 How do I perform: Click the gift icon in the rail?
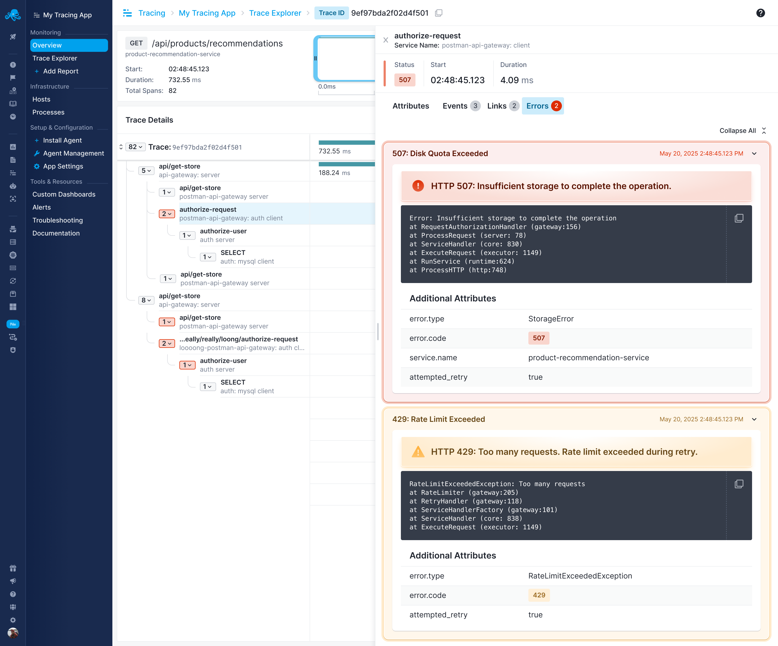pos(13,568)
